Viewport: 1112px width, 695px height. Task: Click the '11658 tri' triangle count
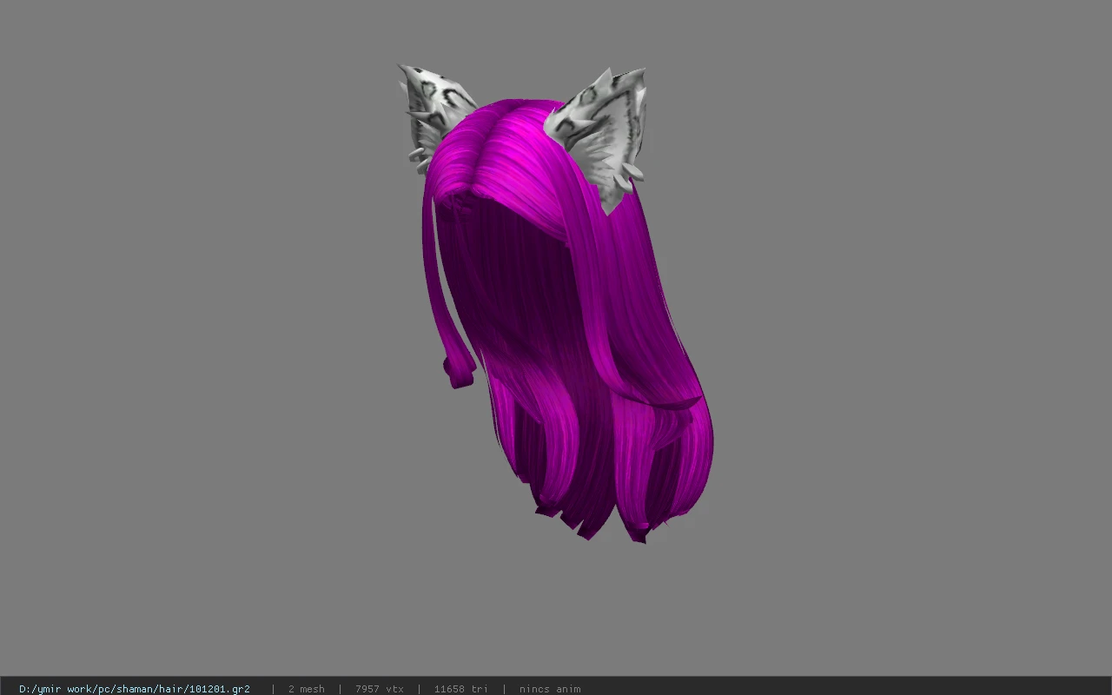click(x=461, y=689)
